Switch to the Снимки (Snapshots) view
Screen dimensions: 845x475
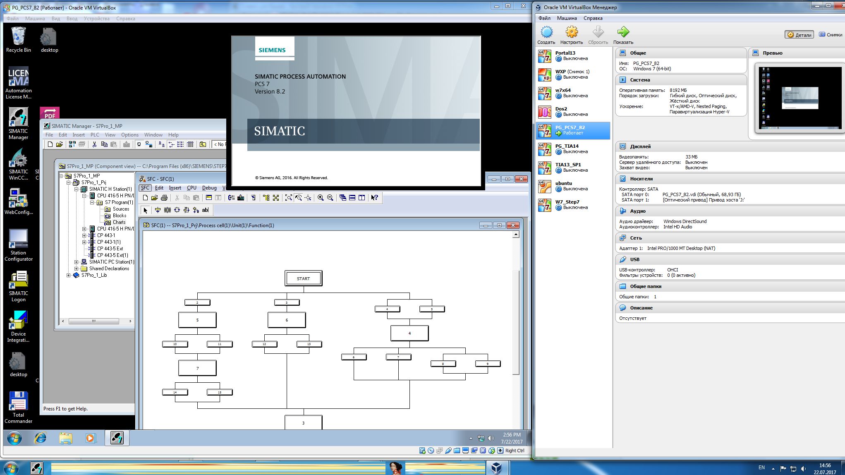click(x=831, y=35)
